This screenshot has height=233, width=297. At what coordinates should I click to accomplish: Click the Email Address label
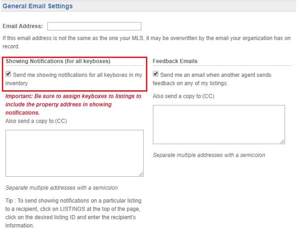pyautogui.click(x=23, y=26)
